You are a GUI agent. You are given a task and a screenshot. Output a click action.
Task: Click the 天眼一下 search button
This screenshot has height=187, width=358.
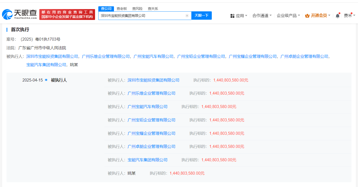pyautogui.click(x=201, y=16)
